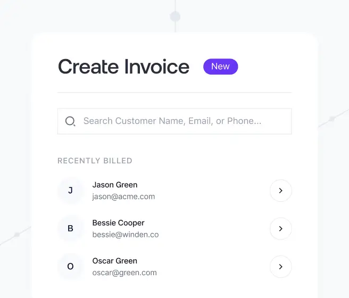Screen dimensions: 349x298
Task: Click the small node dot right of the card
Action: pos(331,119)
